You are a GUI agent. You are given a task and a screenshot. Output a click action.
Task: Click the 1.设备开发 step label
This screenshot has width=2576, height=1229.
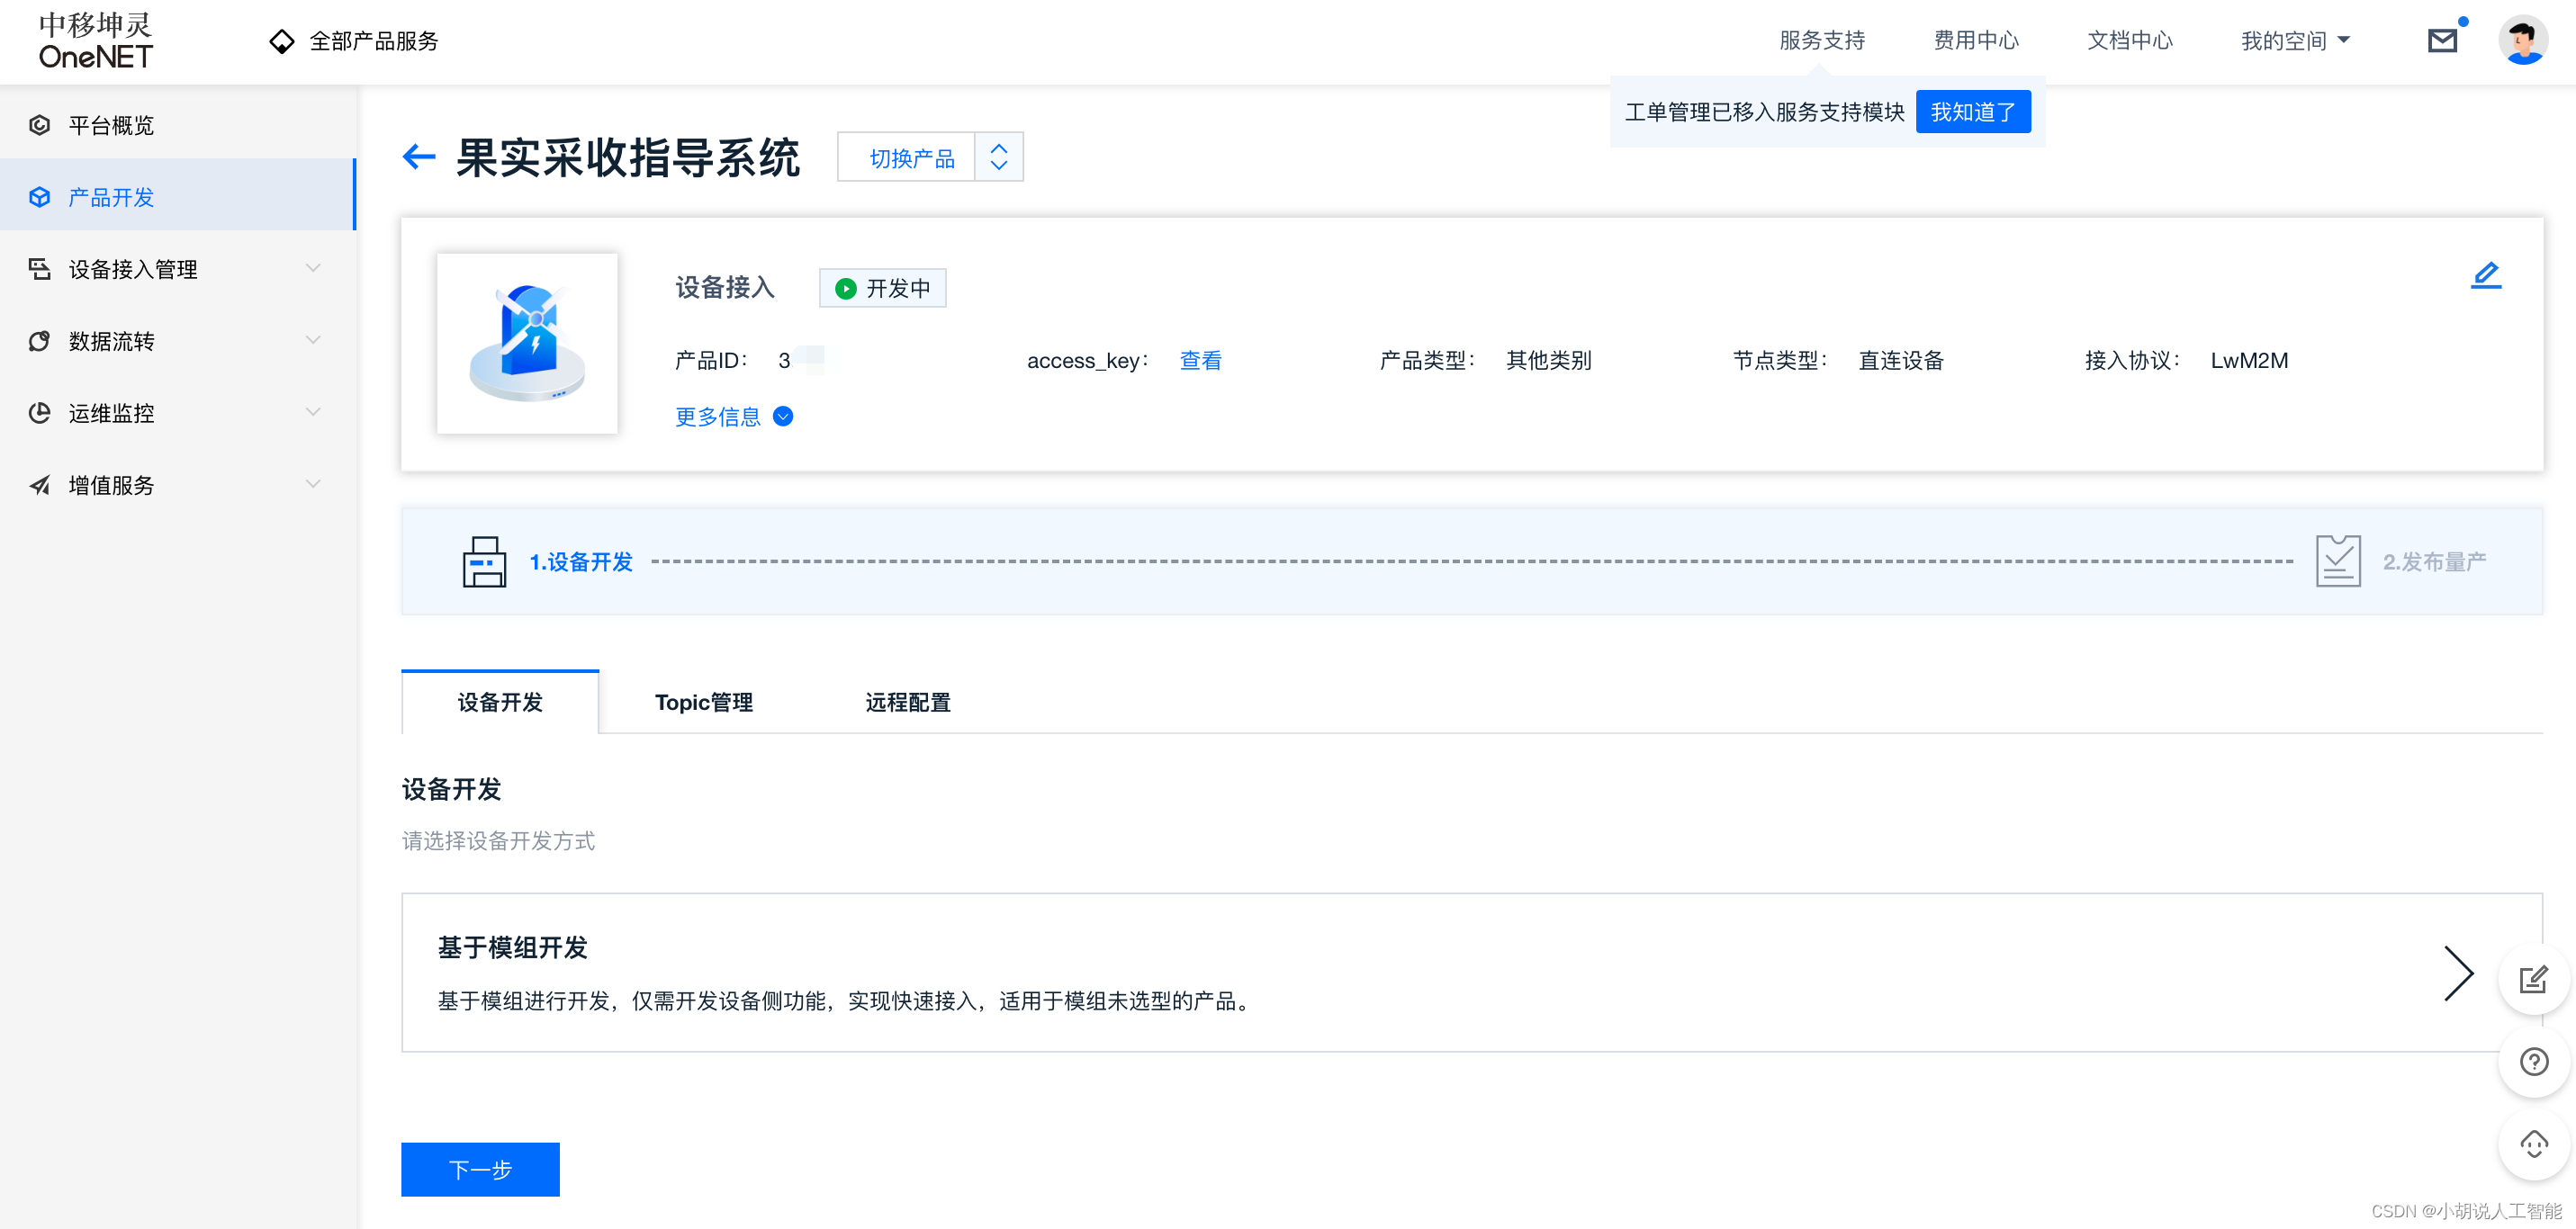[581, 562]
